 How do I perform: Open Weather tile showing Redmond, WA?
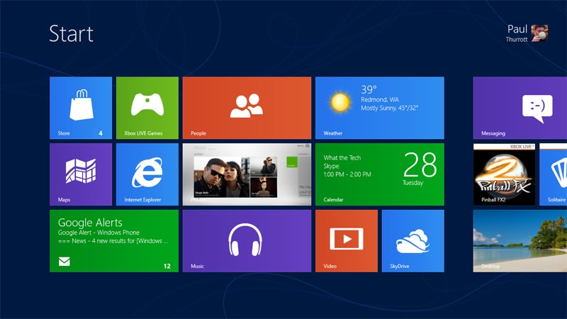(x=379, y=108)
